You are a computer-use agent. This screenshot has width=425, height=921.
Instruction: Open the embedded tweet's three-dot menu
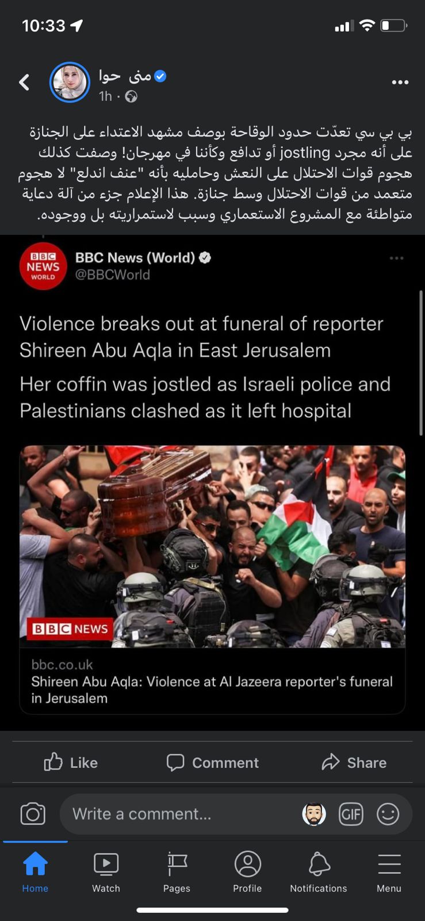396,258
